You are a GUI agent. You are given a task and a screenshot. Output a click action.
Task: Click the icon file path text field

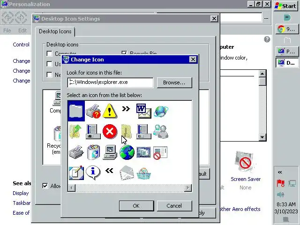(x=110, y=82)
